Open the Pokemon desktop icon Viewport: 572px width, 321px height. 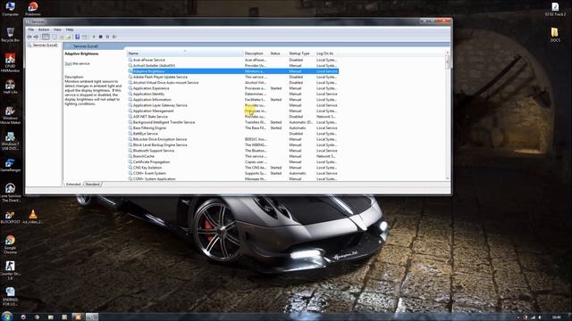[33, 9]
